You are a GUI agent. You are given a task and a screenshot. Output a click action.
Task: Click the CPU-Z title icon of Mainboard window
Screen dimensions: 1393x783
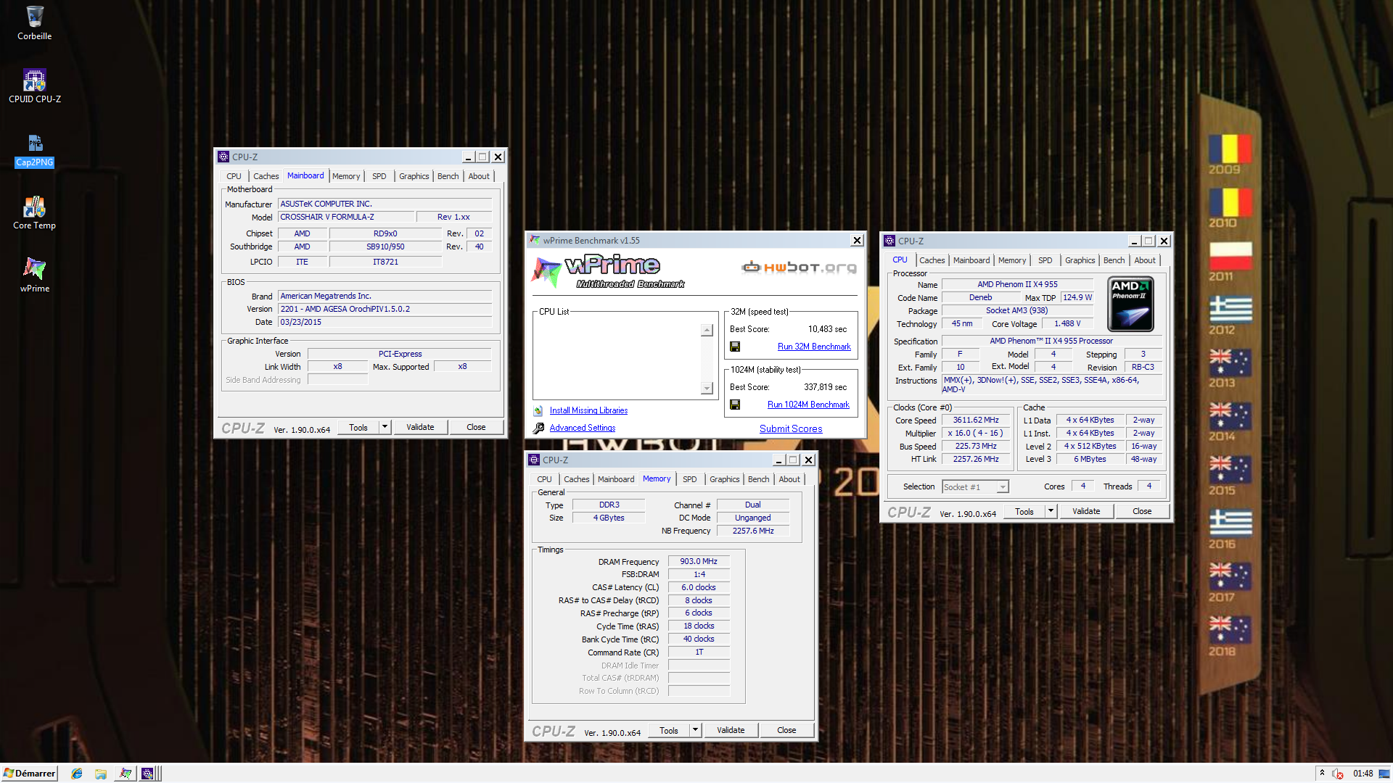click(223, 157)
